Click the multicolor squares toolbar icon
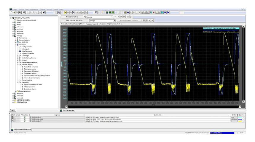Viewport: 255px width, 142px height. (102, 12)
